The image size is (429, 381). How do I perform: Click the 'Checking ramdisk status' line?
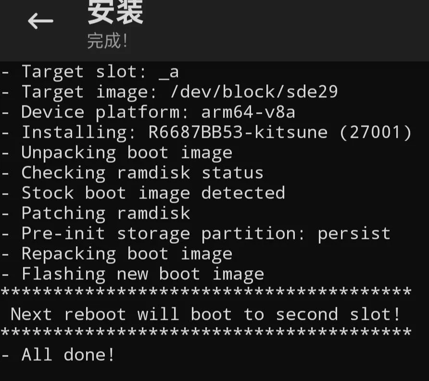click(132, 173)
